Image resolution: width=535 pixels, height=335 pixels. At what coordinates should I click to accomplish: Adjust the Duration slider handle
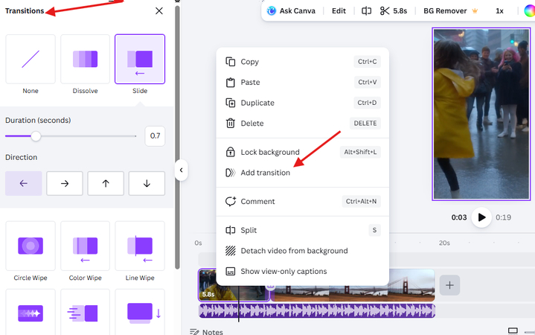pyautogui.click(x=36, y=136)
